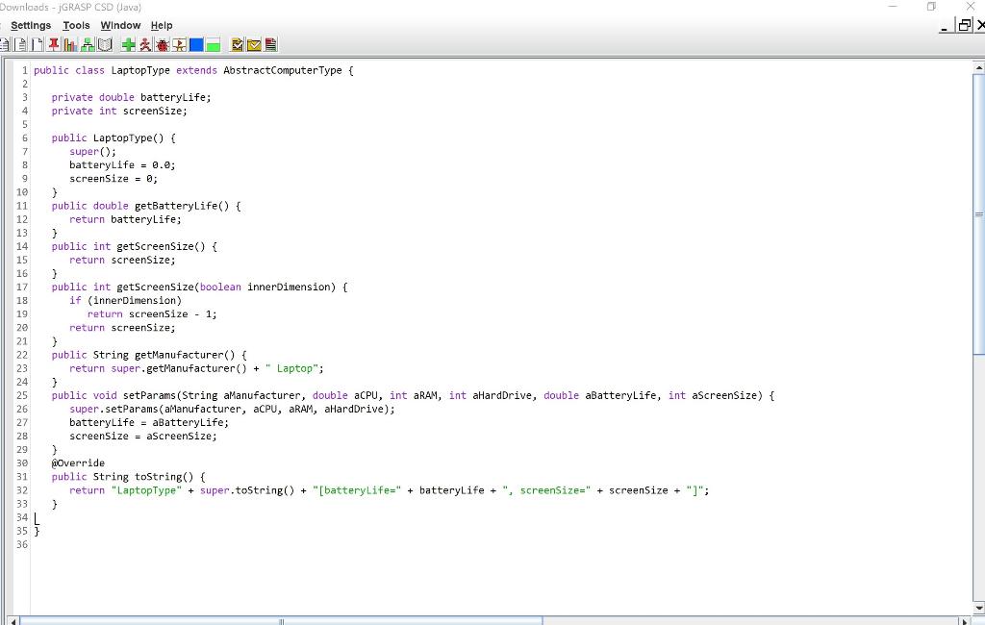Click 'return screenSize - 1;' statement
Image resolution: width=985 pixels, height=625 pixels.
(x=152, y=314)
